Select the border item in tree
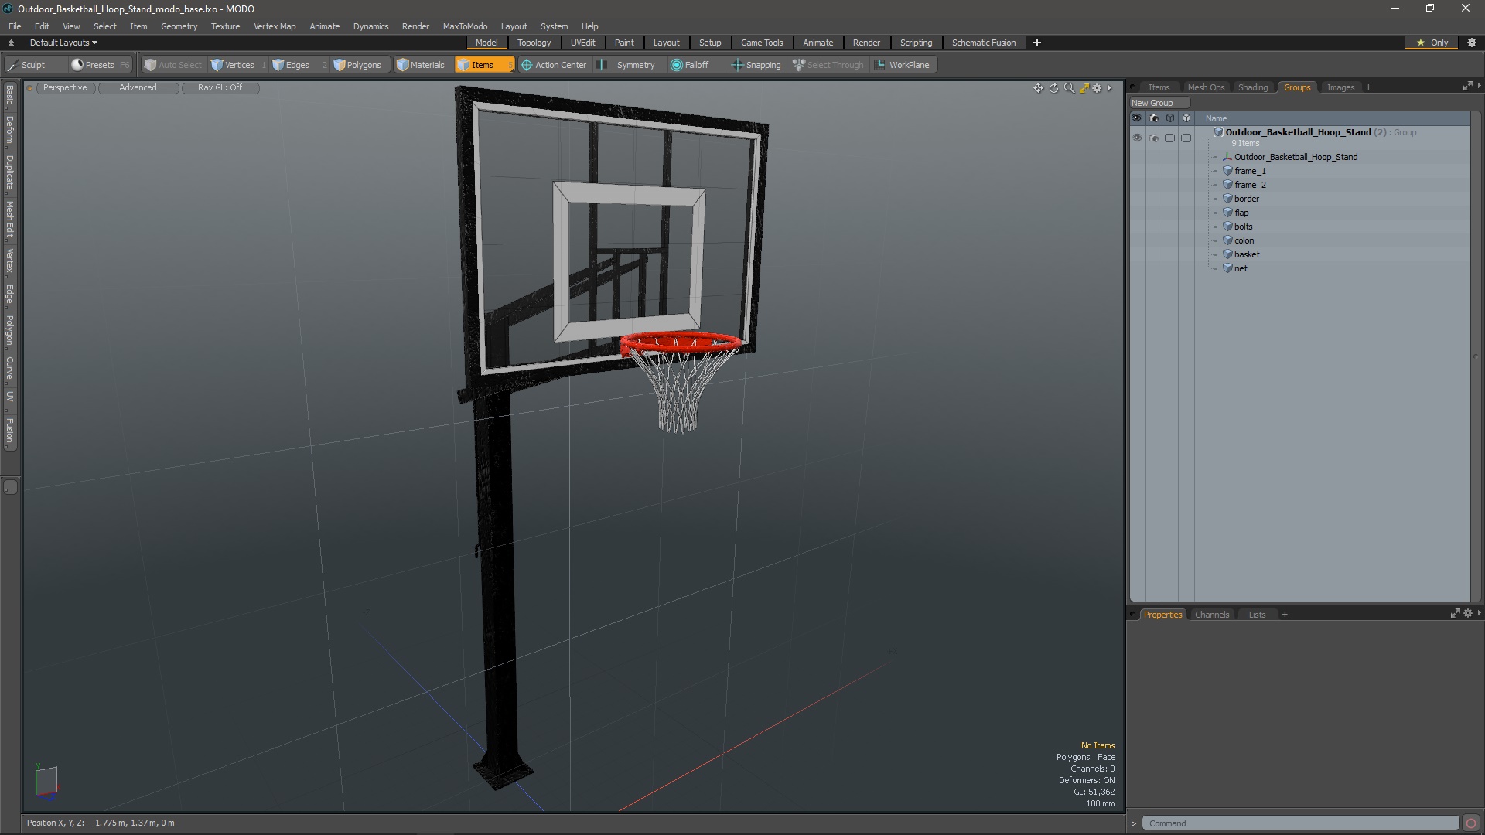The height and width of the screenshot is (835, 1485). click(1247, 199)
